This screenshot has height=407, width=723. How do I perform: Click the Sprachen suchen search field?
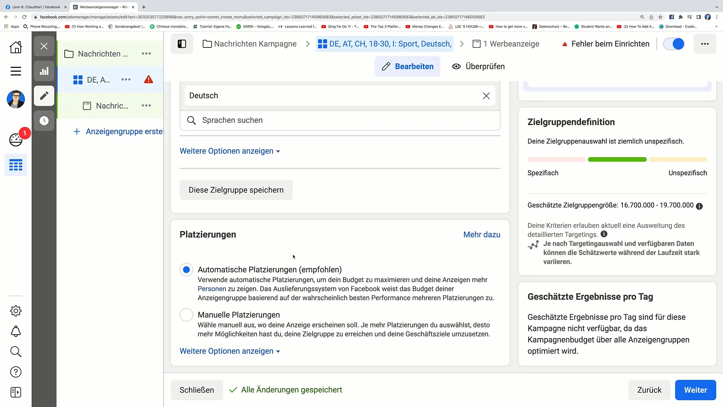coord(340,120)
